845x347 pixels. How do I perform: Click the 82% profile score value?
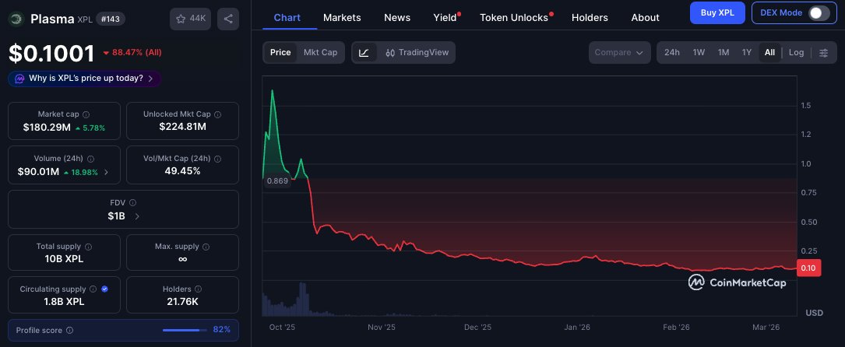coord(221,330)
